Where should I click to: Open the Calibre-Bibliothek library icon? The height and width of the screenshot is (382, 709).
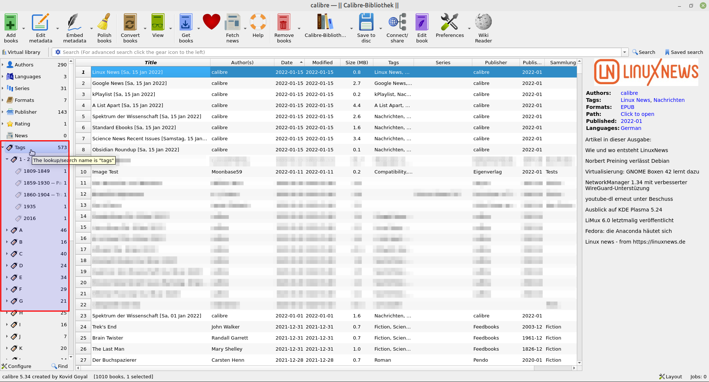click(325, 22)
